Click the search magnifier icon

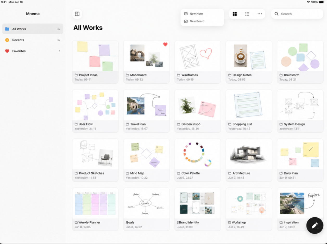tap(276, 14)
